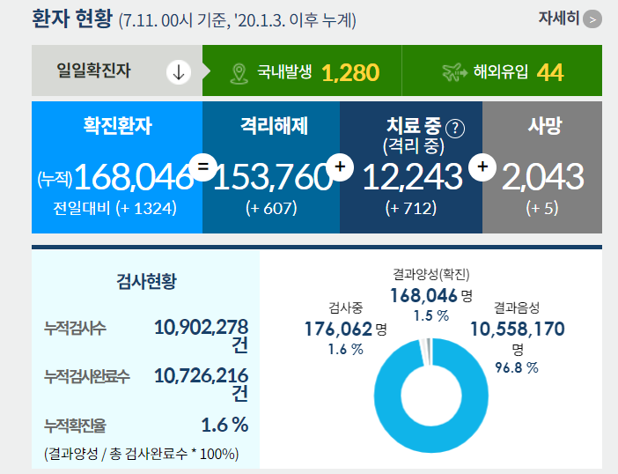Image resolution: width=618 pixels, height=474 pixels.
Task: Select the 확진환자 168,046 blue panel
Action: coord(117,167)
